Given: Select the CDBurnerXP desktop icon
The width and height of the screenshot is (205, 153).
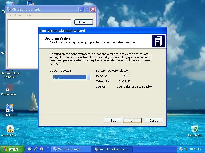Looking at the screenshot, I should [x=10, y=110].
